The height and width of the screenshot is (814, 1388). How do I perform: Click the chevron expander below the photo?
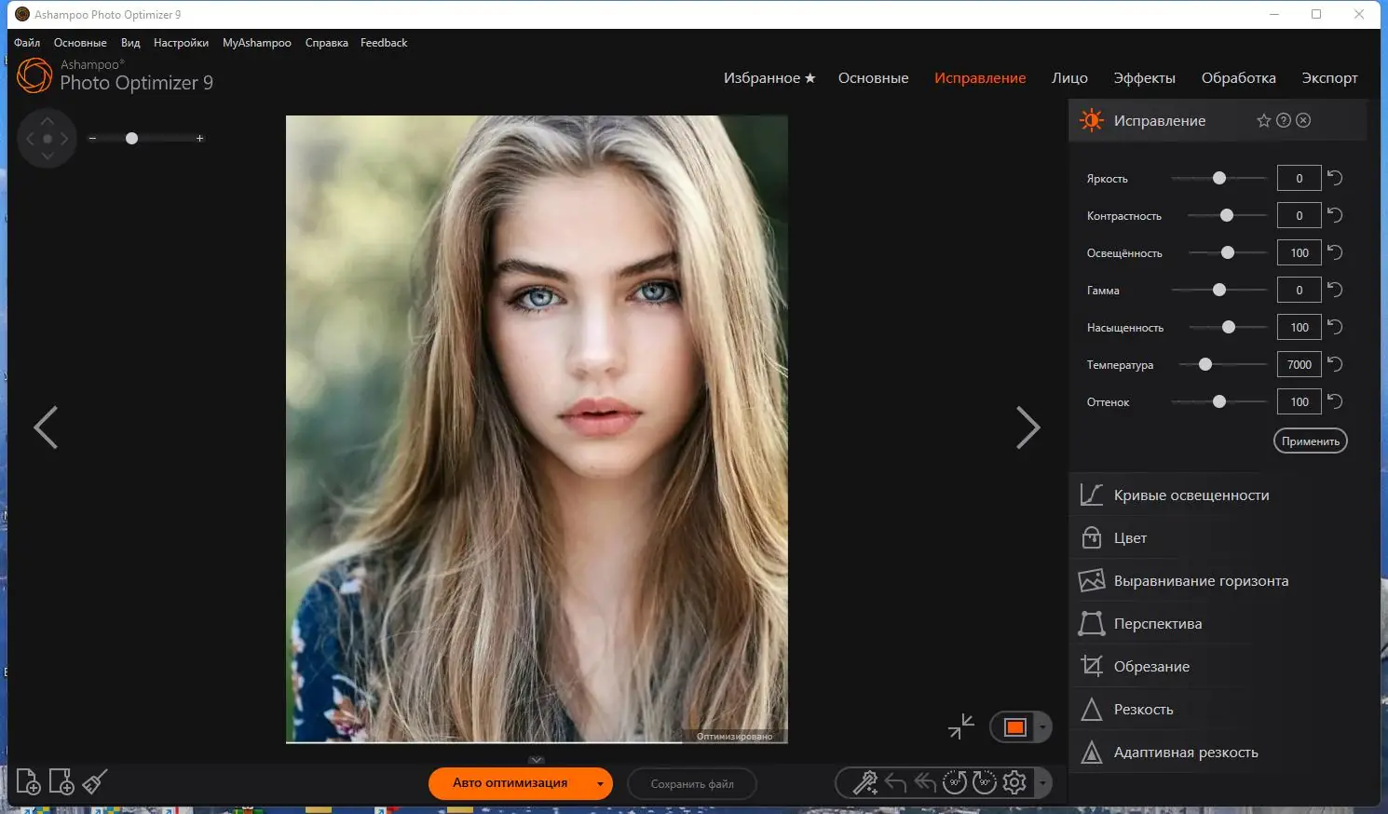(x=537, y=760)
